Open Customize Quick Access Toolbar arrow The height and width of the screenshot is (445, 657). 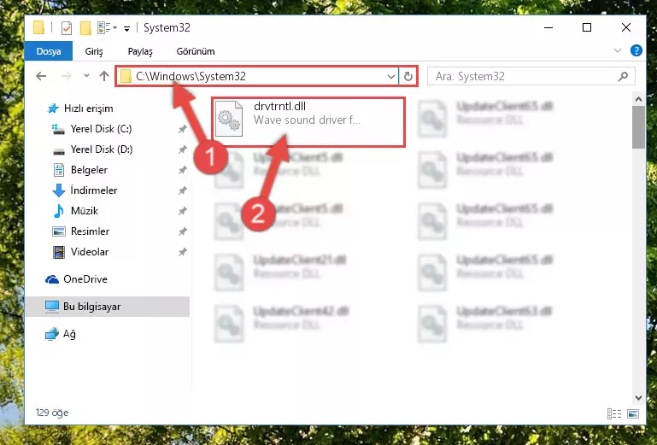click(x=126, y=28)
